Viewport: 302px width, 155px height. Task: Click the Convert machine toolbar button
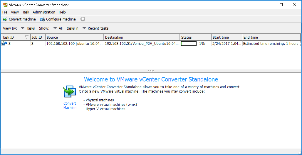(x=19, y=19)
